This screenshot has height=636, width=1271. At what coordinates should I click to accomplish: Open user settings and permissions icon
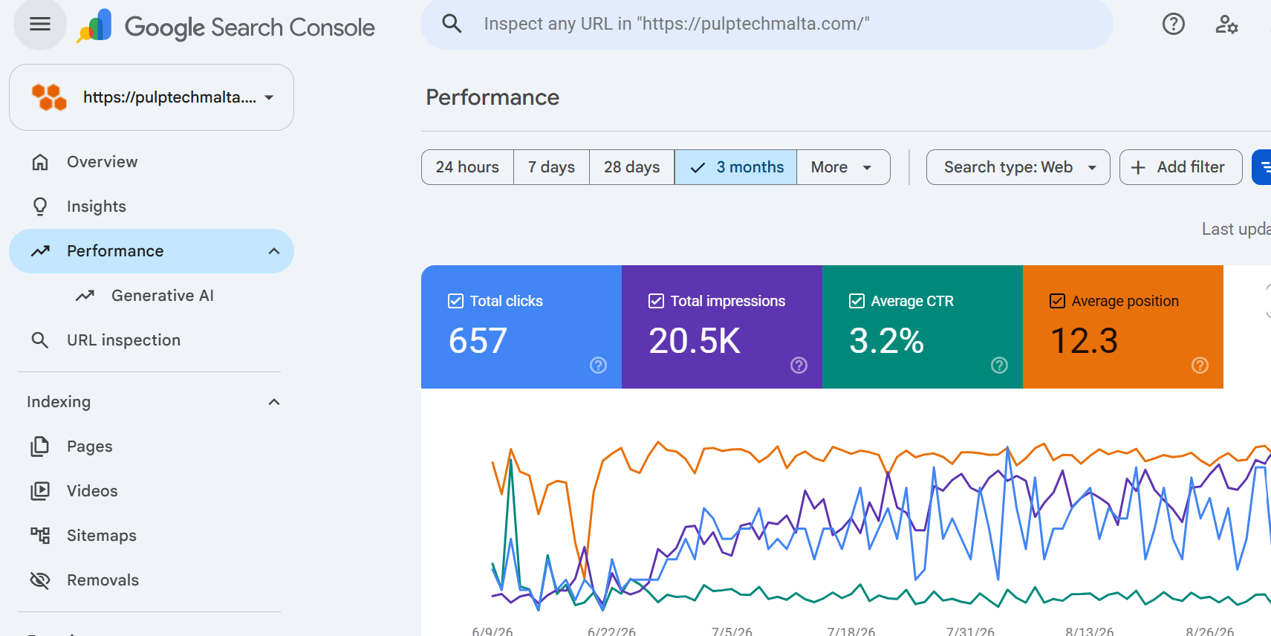pyautogui.click(x=1226, y=25)
